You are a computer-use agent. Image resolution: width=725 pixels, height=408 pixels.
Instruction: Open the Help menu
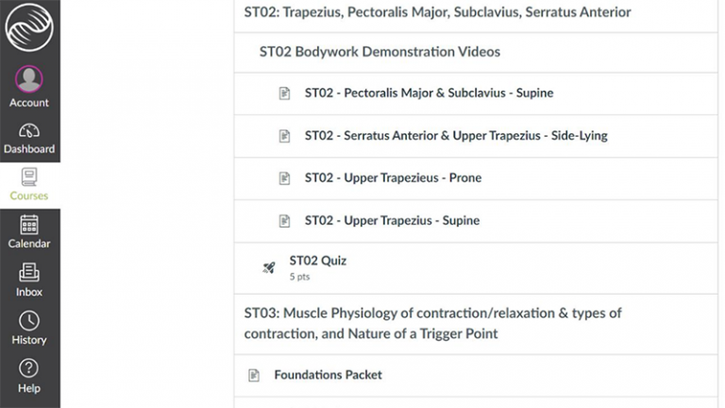(x=29, y=376)
